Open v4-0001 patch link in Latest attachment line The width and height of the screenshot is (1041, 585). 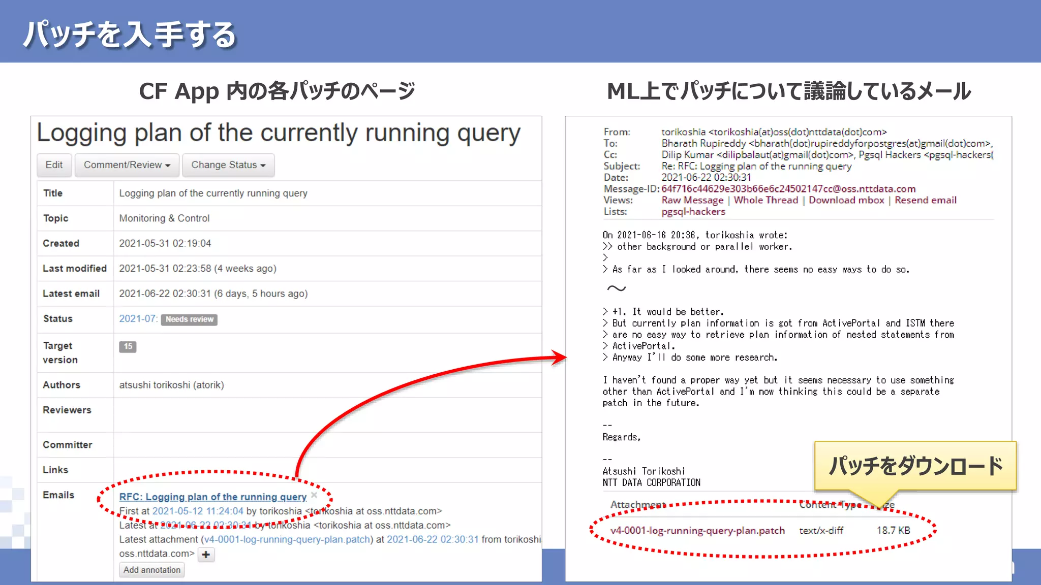pyautogui.click(x=287, y=539)
